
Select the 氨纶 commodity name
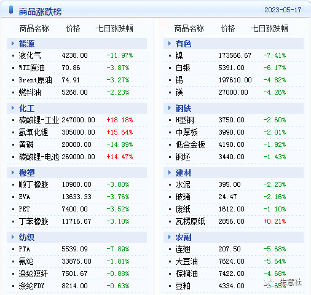[26, 261]
